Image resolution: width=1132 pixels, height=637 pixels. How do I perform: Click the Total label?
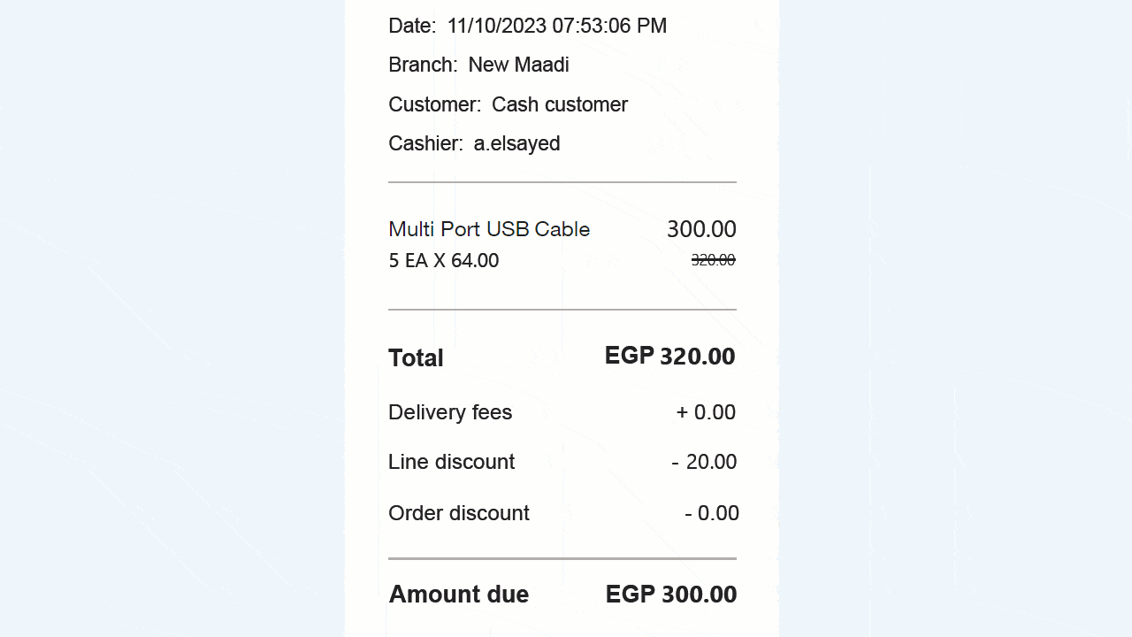tap(416, 358)
